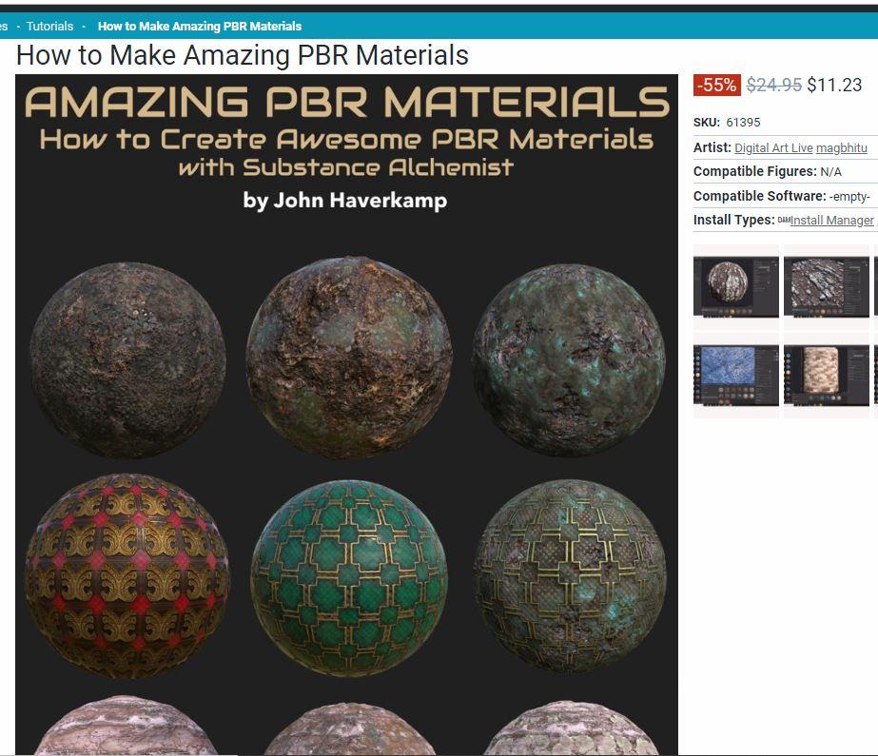Click the 'Compatible Figures:' label
This screenshot has width=878, height=756.
tap(754, 171)
